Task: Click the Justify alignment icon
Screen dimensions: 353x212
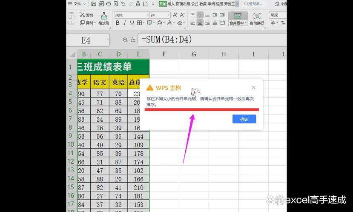Action: click(x=215, y=22)
